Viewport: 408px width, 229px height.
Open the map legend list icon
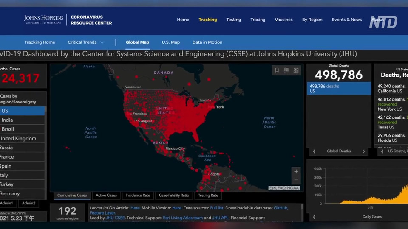click(286, 70)
